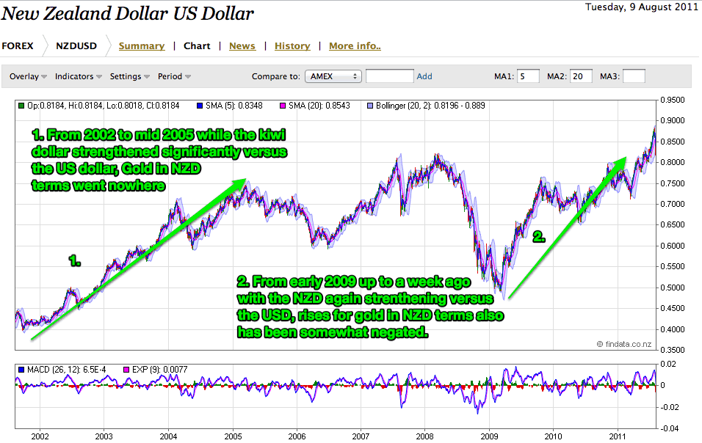Open the Indicators dropdown menu

pyautogui.click(x=74, y=76)
